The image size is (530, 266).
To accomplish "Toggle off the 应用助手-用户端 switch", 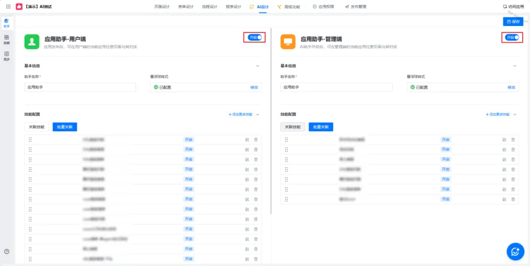I will pyautogui.click(x=255, y=37).
